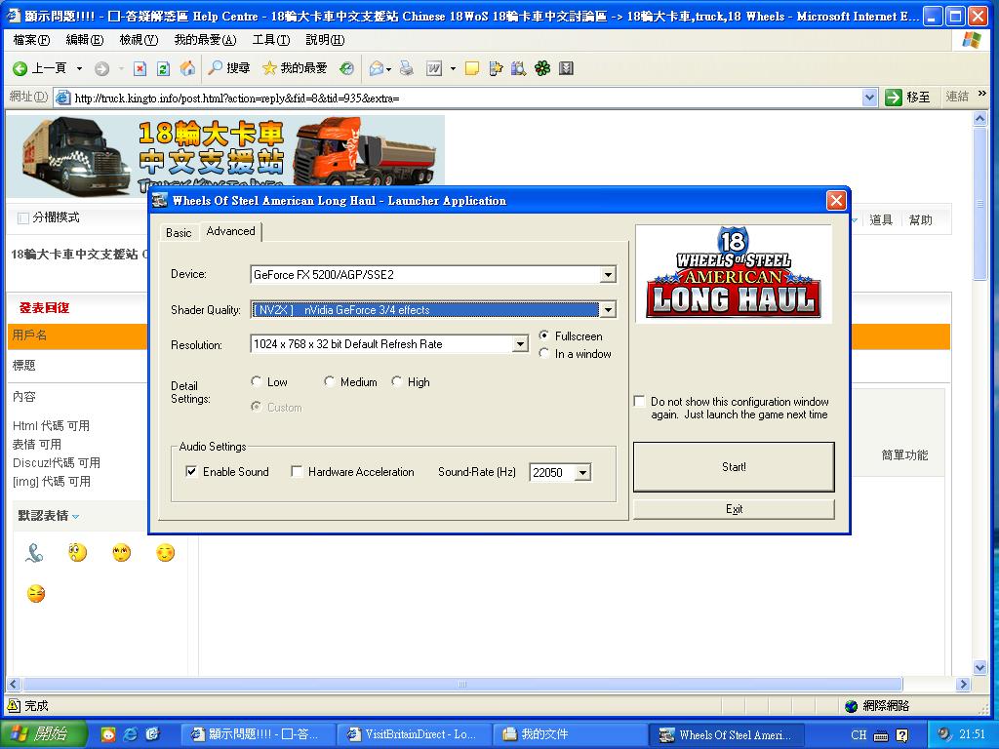Disable the Enable Sound checkbox
999x749 pixels.
point(191,472)
